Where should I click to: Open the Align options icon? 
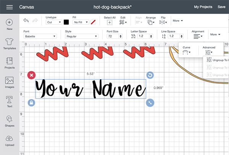click(x=138, y=22)
